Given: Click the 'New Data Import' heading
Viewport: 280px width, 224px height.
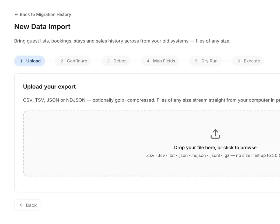Looking at the screenshot, I should pos(42,27).
